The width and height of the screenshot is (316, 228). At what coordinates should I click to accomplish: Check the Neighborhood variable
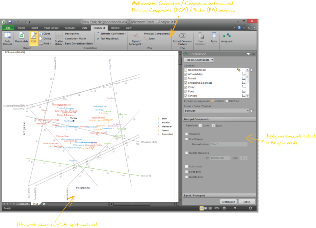pos(186,70)
